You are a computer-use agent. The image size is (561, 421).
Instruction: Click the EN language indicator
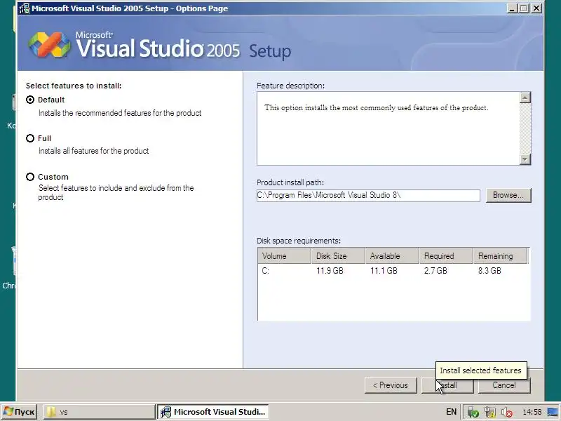point(451,412)
